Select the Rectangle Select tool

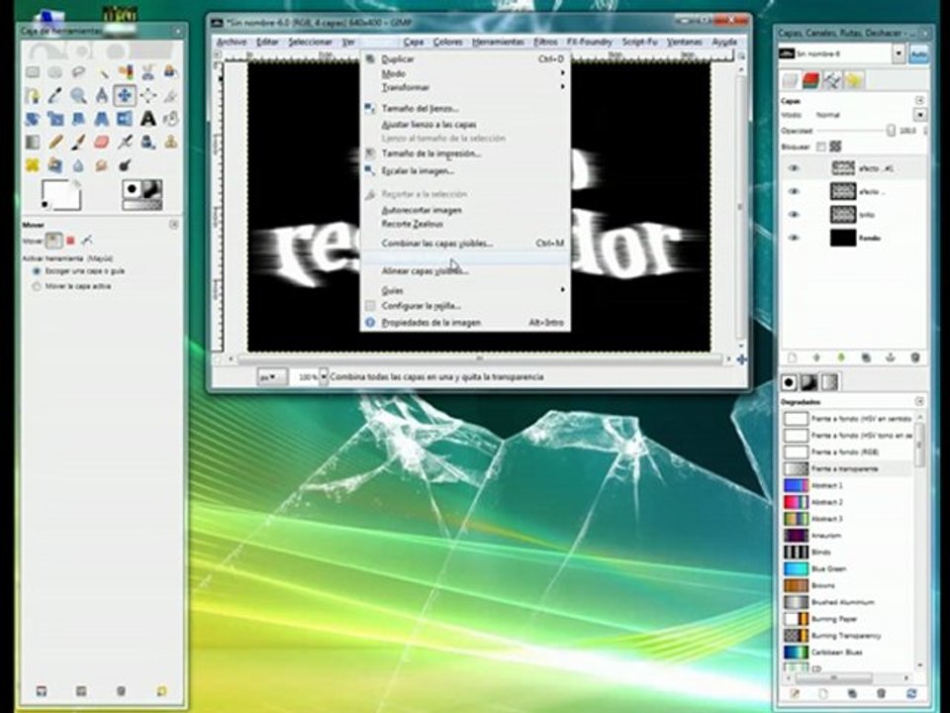[33, 72]
